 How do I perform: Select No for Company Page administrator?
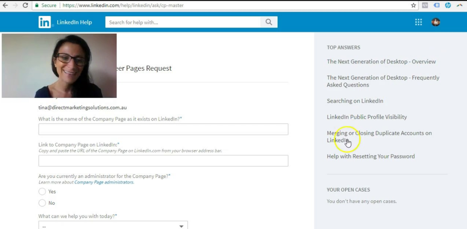pos(42,203)
